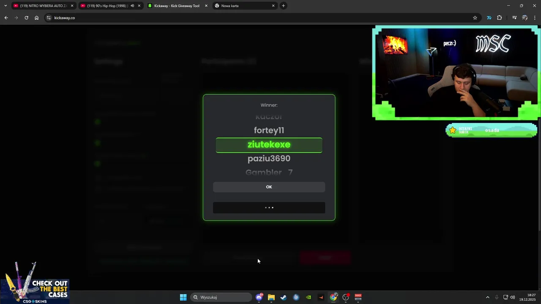The width and height of the screenshot is (541, 304).
Task: Select highlighted winner ziutekexe
Action: point(269,145)
